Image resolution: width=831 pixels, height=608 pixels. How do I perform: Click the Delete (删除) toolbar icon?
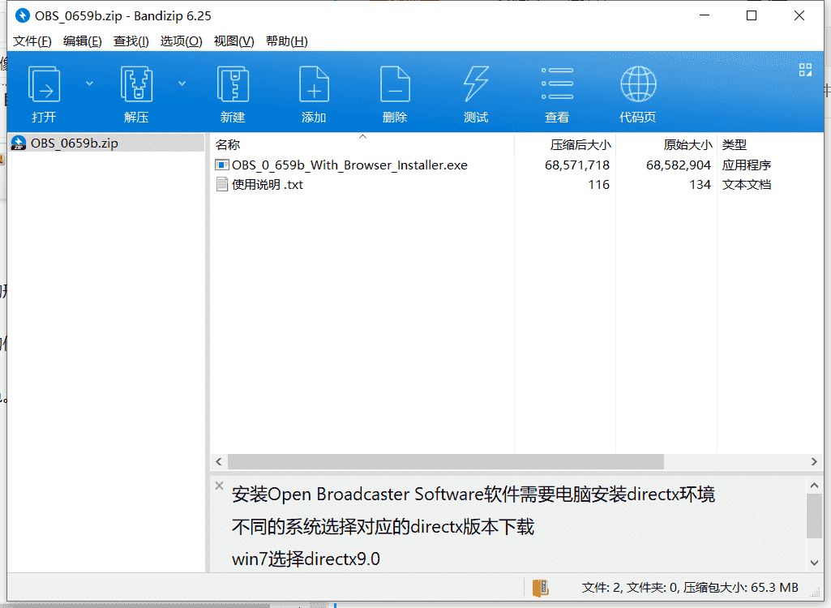click(x=395, y=85)
